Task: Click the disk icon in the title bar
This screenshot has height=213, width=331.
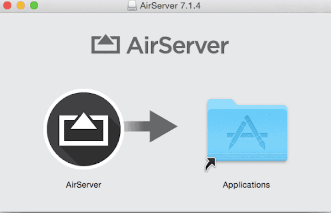Action: click(132, 6)
